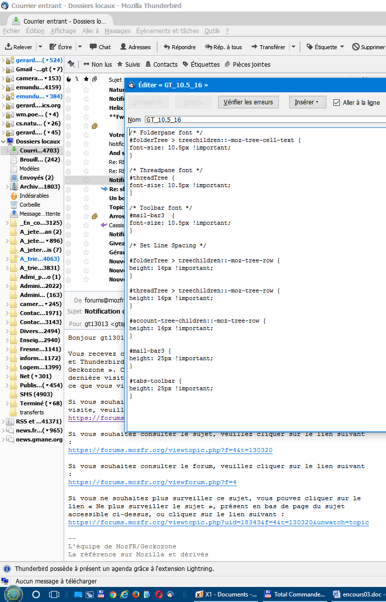Click Rép. à tous button
The height and width of the screenshot is (602, 386).
click(223, 47)
